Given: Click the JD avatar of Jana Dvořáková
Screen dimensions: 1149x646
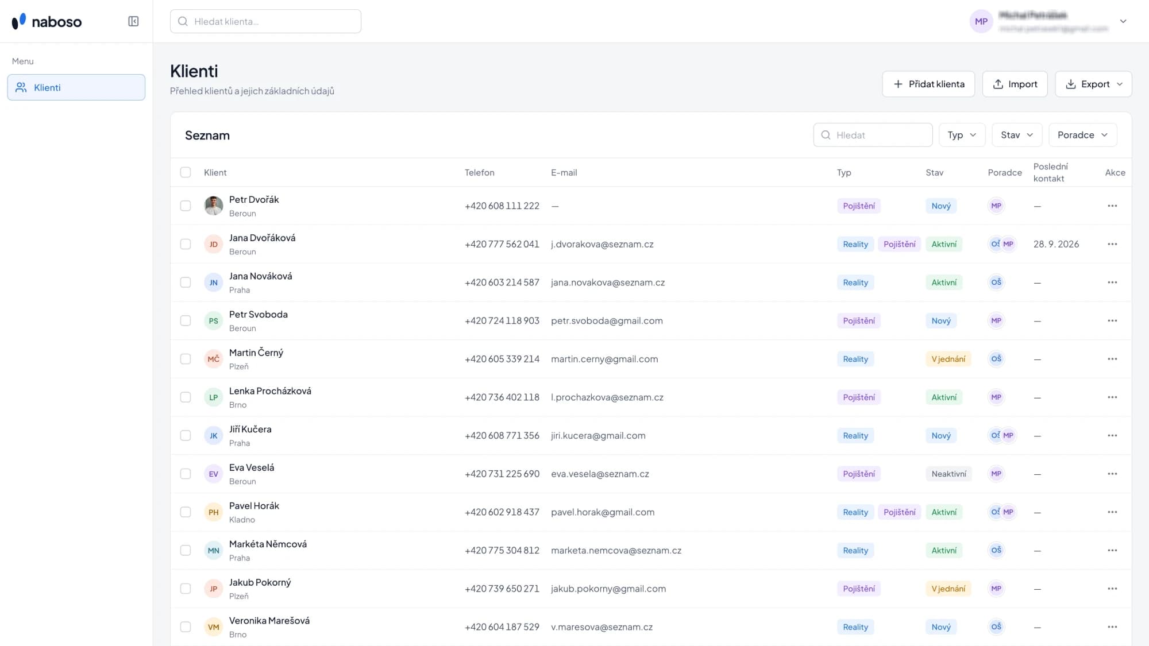Looking at the screenshot, I should click(214, 244).
